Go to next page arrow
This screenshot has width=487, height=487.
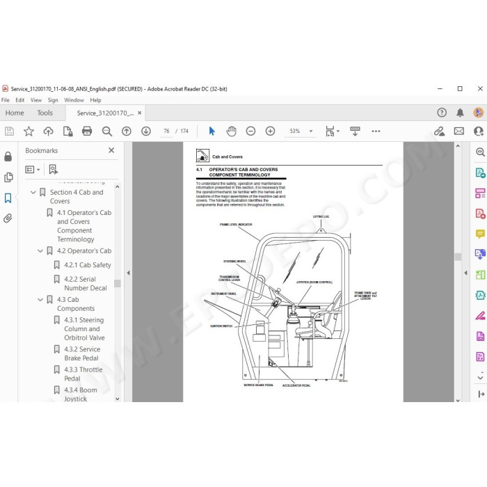[146, 131]
